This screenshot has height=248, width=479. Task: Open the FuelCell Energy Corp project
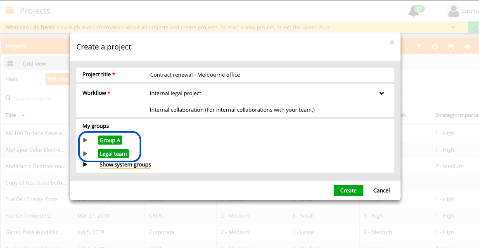tap(31, 199)
